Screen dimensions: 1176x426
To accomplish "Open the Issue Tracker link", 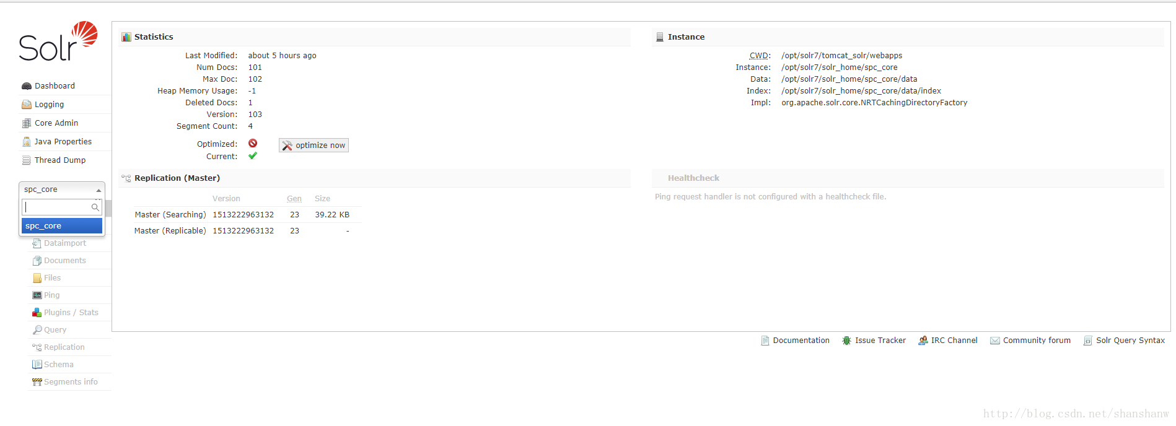I will click(x=880, y=341).
